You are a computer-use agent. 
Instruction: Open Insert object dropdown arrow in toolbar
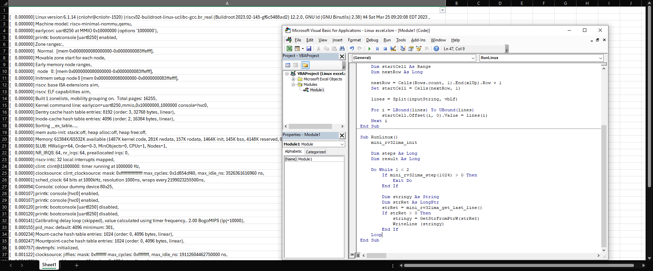[x=303, y=49]
